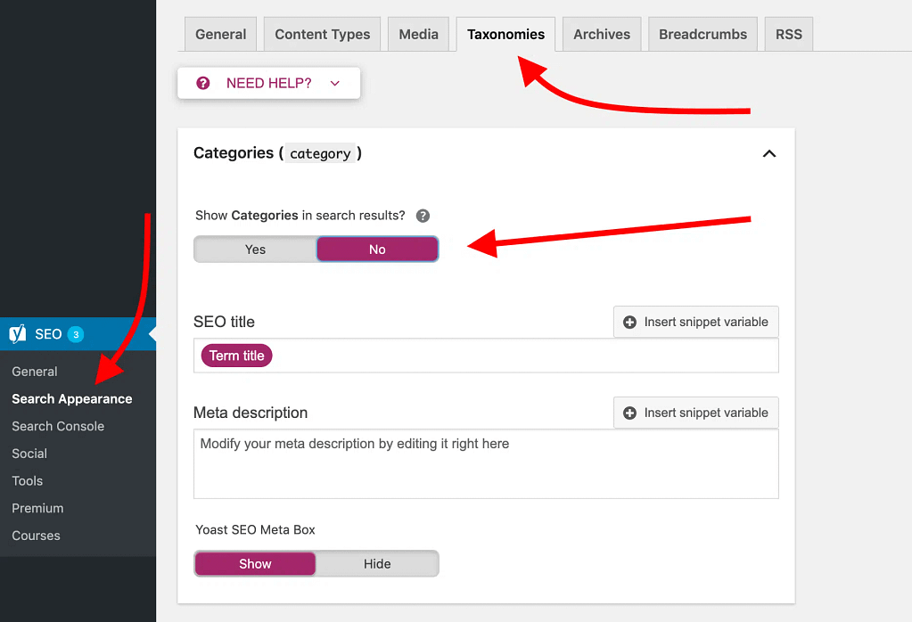Click the Yoast SEO logo icon in sidebar

[19, 333]
